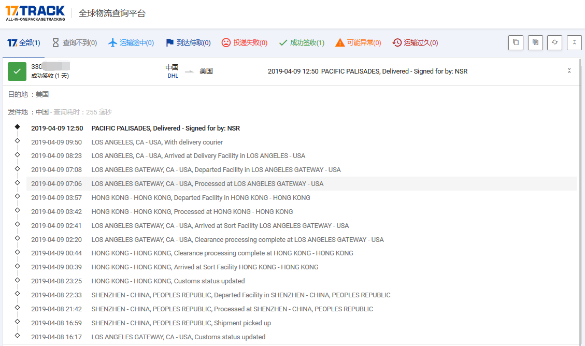Click the green delivered checkmark status icon
Viewport: 585px width, 346px height.
click(17, 71)
